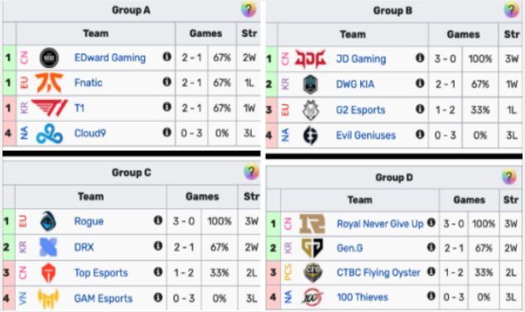The image size is (525, 312).
Task: Click the info icon beside G2 Esports
Action: (x=420, y=108)
